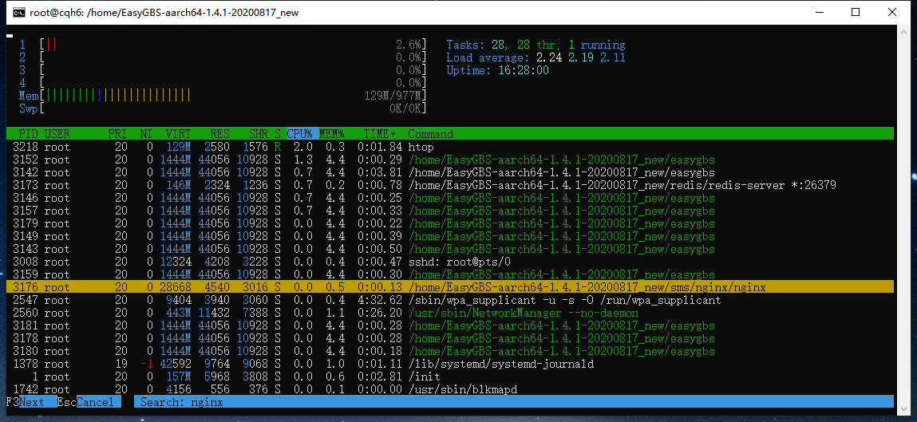Sort by the VIRT column header
Viewport: 917px width, 422px height.
point(178,134)
